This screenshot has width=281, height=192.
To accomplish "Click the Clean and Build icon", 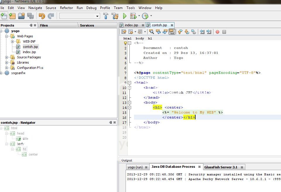I will click(115, 16).
